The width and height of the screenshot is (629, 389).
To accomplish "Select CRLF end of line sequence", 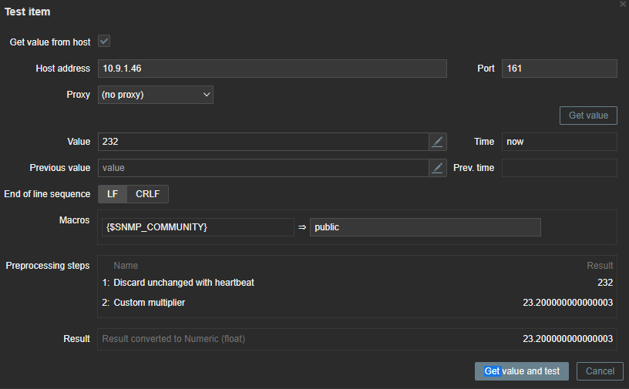I will click(147, 194).
